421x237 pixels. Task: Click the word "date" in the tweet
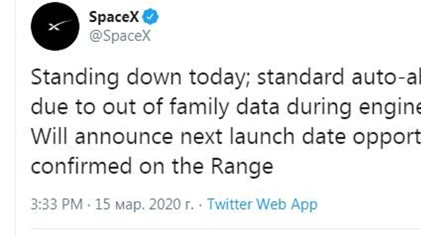click(x=324, y=137)
